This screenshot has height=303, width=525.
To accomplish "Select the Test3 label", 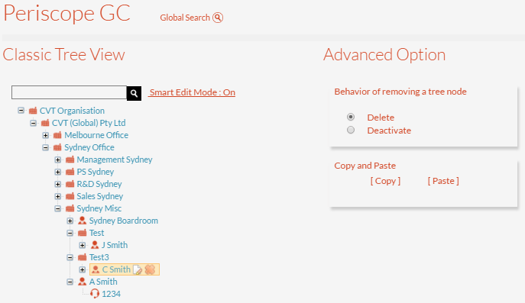I will coord(99,257).
